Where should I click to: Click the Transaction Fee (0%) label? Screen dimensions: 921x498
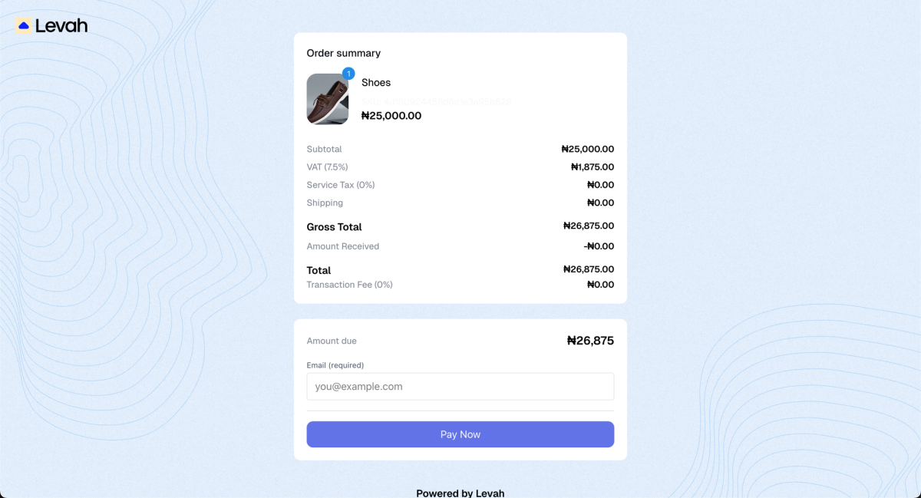tap(350, 285)
